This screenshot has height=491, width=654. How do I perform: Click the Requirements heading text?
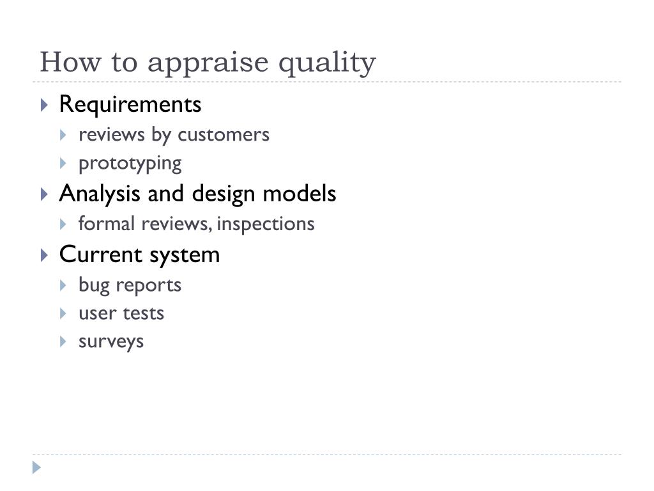point(130,104)
